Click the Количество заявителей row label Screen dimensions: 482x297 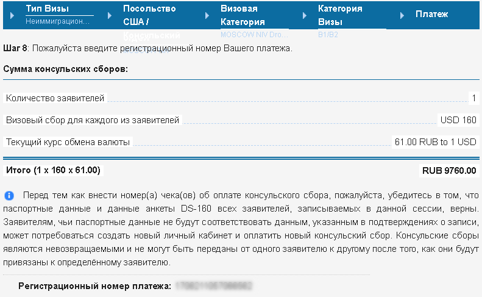[55, 98]
